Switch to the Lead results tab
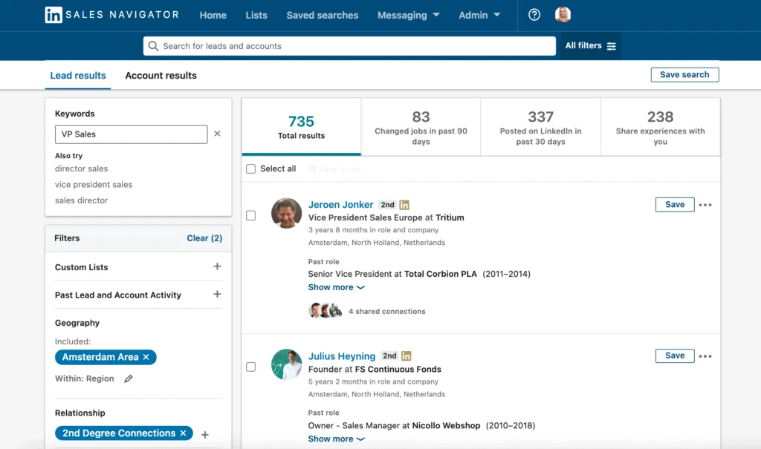The image size is (761, 449). point(77,76)
